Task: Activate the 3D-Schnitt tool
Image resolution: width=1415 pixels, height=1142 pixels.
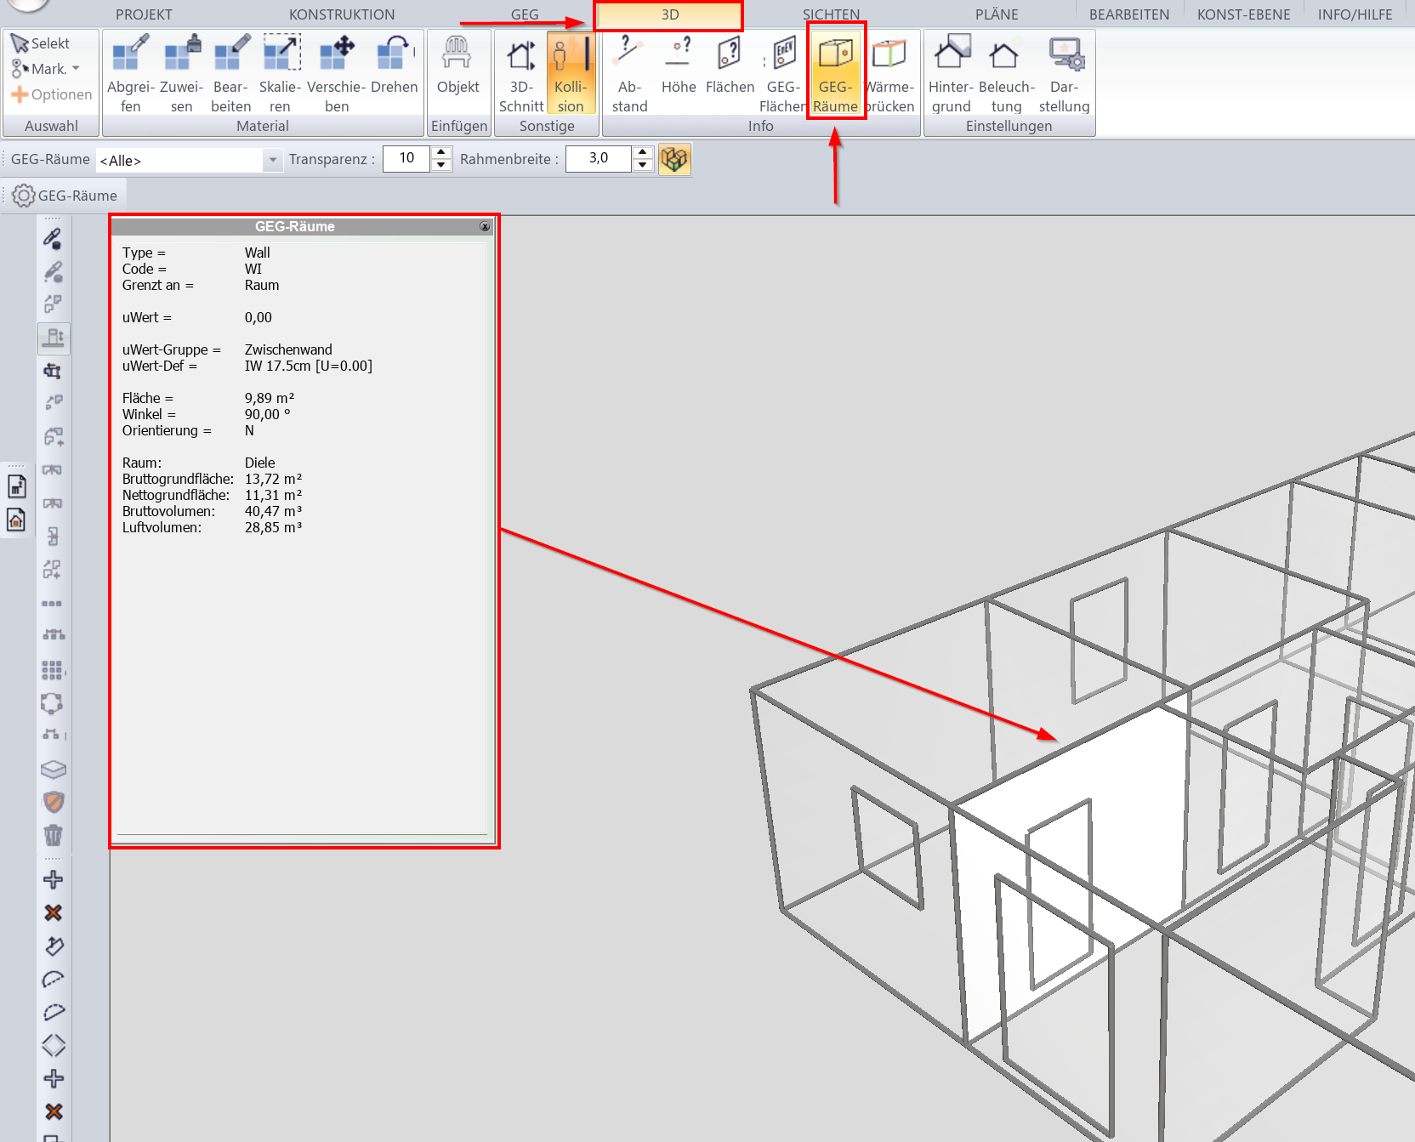Action: tap(521, 73)
